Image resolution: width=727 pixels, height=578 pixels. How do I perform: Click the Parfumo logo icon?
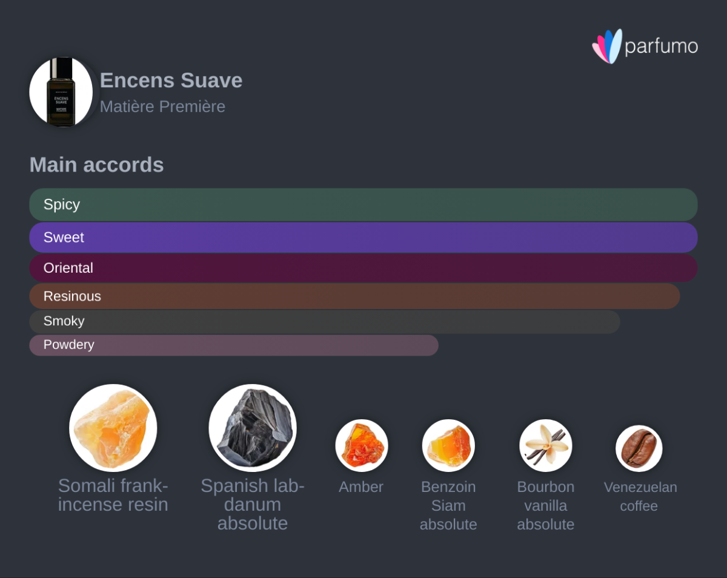[x=607, y=46]
